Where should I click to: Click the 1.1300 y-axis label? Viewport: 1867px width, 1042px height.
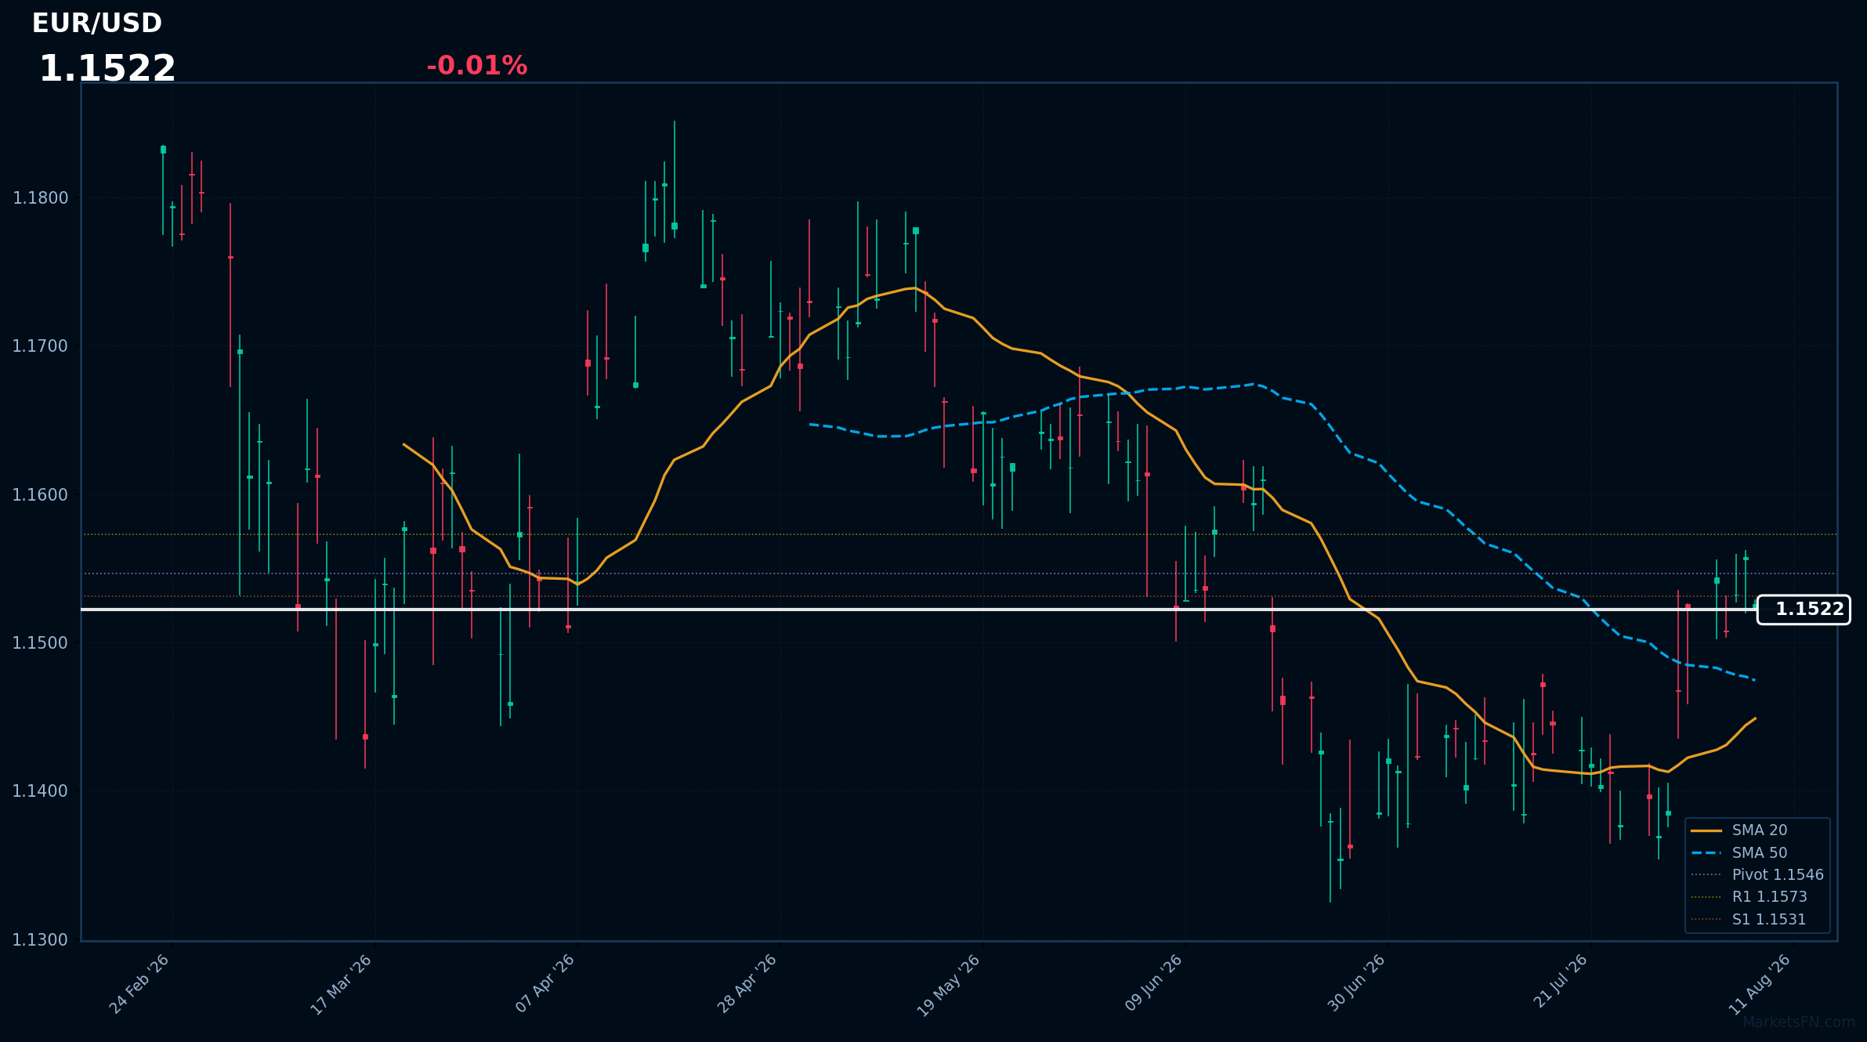tap(41, 940)
